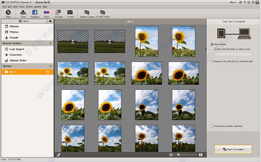The height and width of the screenshot is (162, 261).
Task: Click the album name input field
Action: (x=233, y=54)
